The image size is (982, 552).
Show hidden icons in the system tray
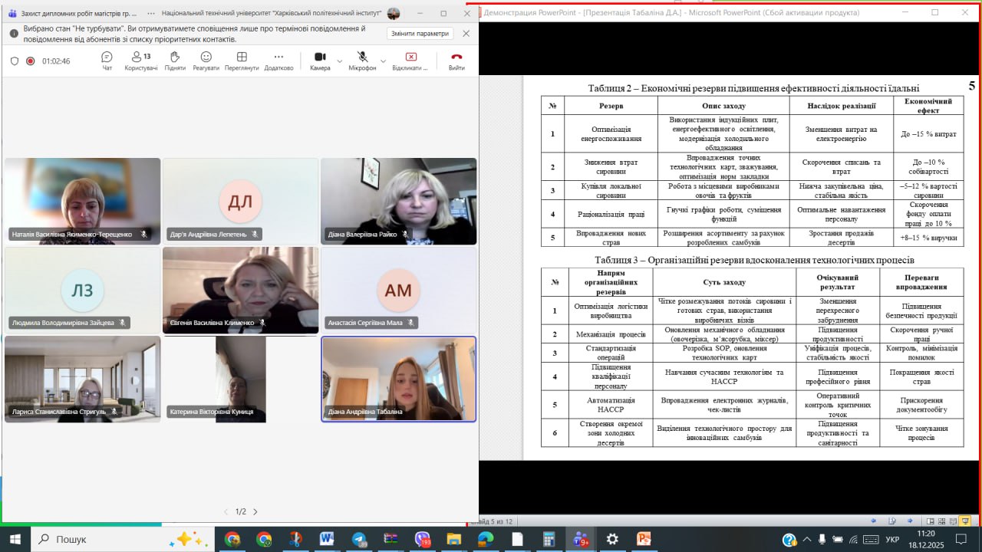coord(806,540)
